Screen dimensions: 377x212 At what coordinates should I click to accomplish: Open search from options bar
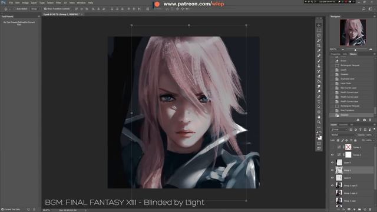364,9
